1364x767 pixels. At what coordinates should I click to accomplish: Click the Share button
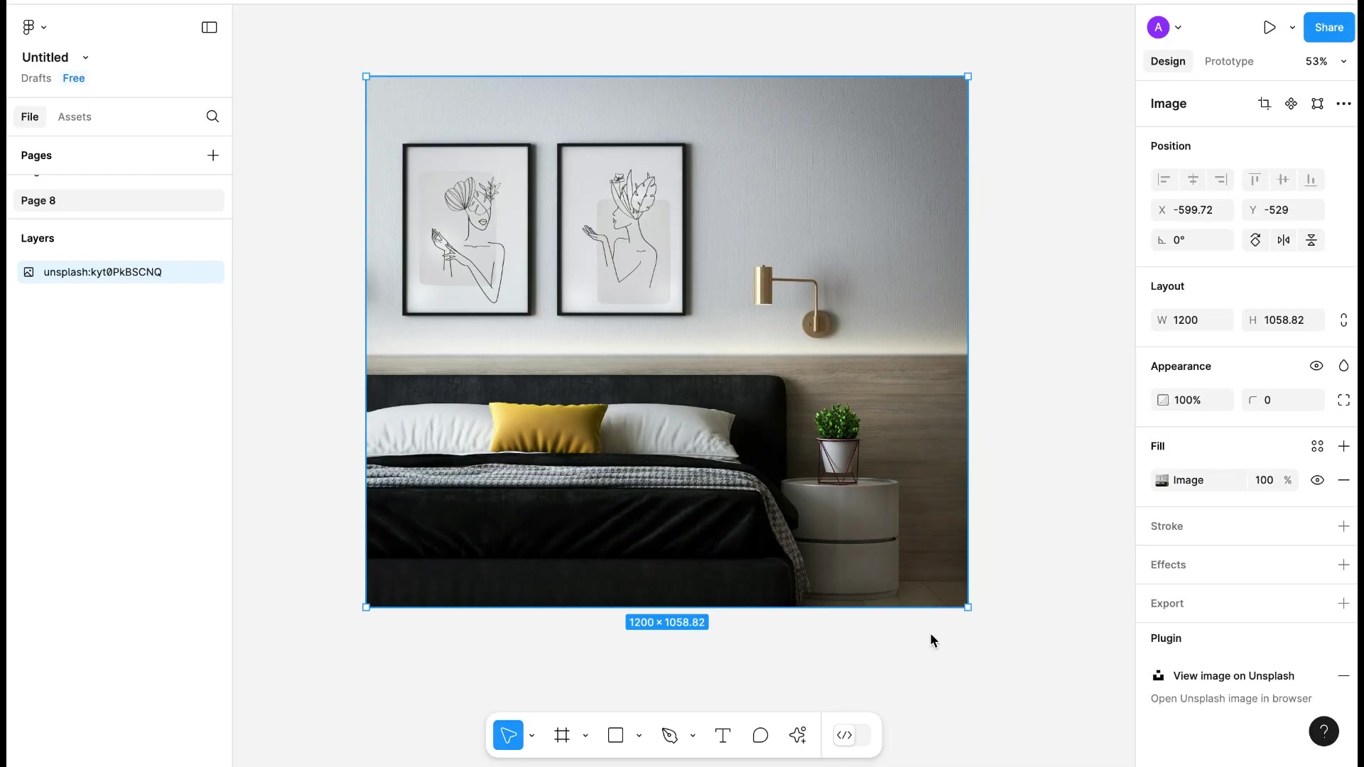coord(1328,27)
